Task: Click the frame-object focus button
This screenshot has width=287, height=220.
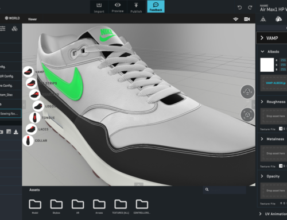Action: [x=247, y=115]
